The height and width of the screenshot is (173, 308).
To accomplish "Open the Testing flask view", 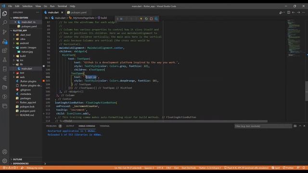I will 4,60.
